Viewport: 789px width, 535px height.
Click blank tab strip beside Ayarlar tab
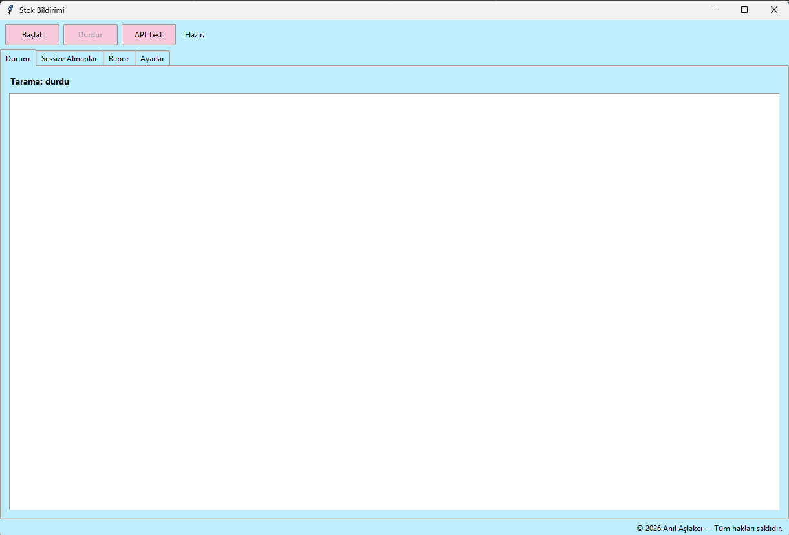click(479, 58)
